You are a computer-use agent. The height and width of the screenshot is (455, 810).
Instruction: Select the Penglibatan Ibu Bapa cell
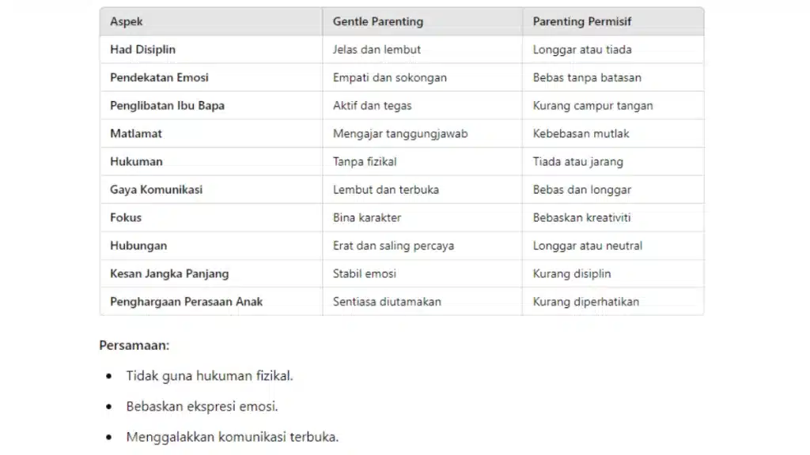coord(210,106)
